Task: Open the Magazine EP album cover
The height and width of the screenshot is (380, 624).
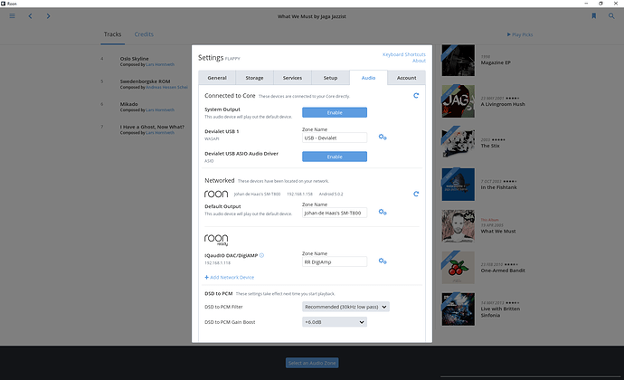Action: tap(458, 60)
